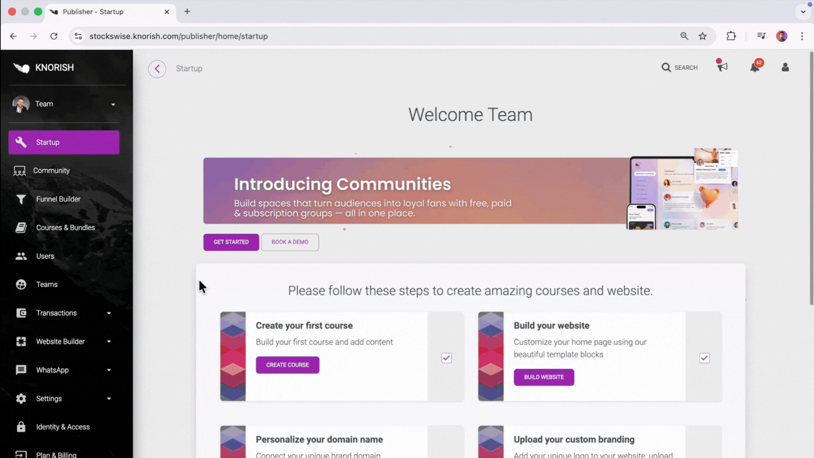Open the user profile icon in header
This screenshot has height=458, width=814.
(x=785, y=67)
